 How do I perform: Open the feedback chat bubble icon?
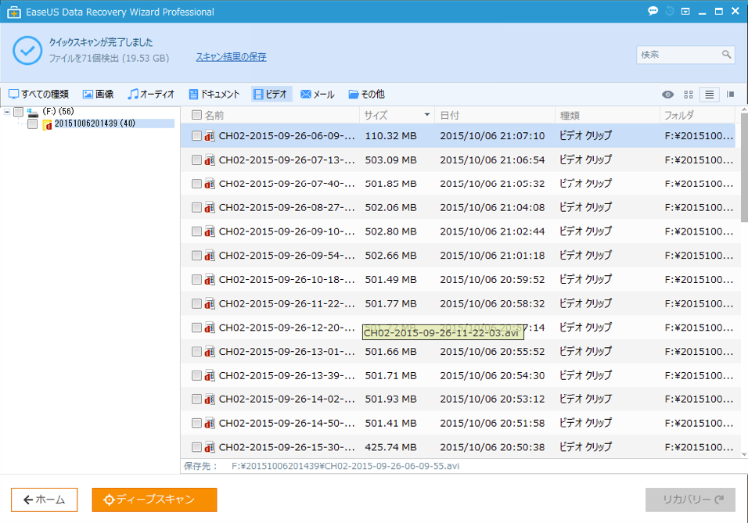click(x=653, y=11)
